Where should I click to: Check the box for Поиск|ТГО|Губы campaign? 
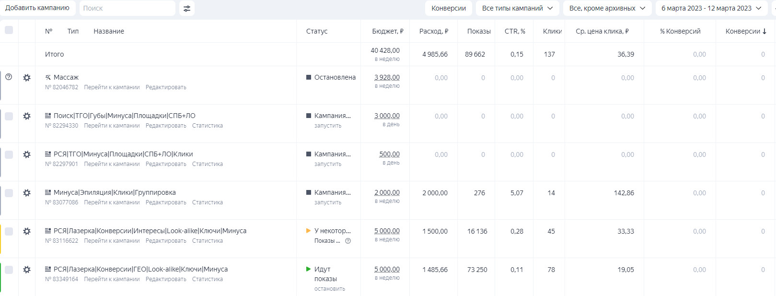9,116
